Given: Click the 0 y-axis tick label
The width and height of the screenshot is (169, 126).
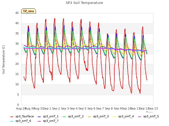Looking at the screenshot, I should click(x=18, y=105).
